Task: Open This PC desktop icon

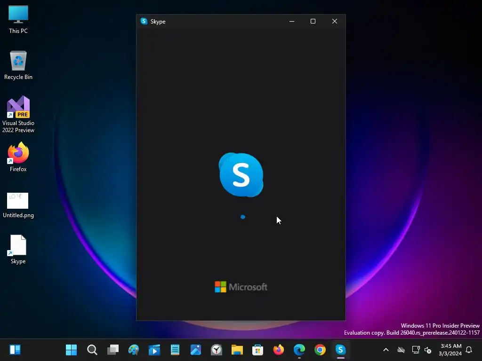Action: click(x=18, y=19)
